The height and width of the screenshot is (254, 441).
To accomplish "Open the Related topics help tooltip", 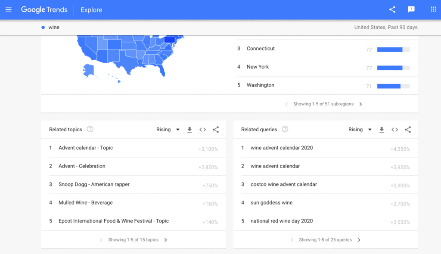I will (x=90, y=129).
